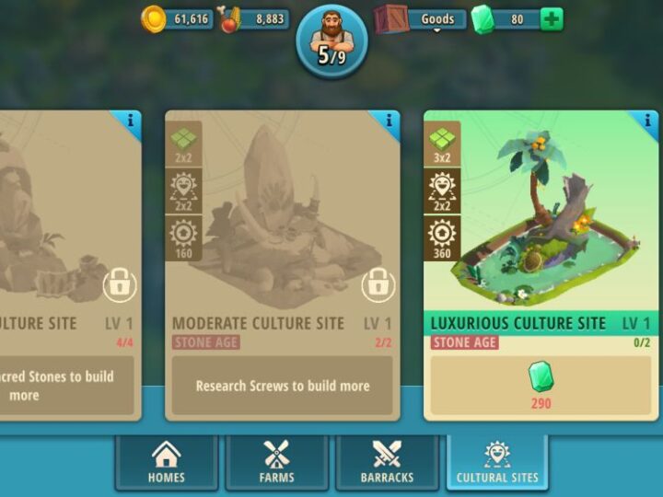Click the padlock on Moderate Culture Site

[378, 284]
